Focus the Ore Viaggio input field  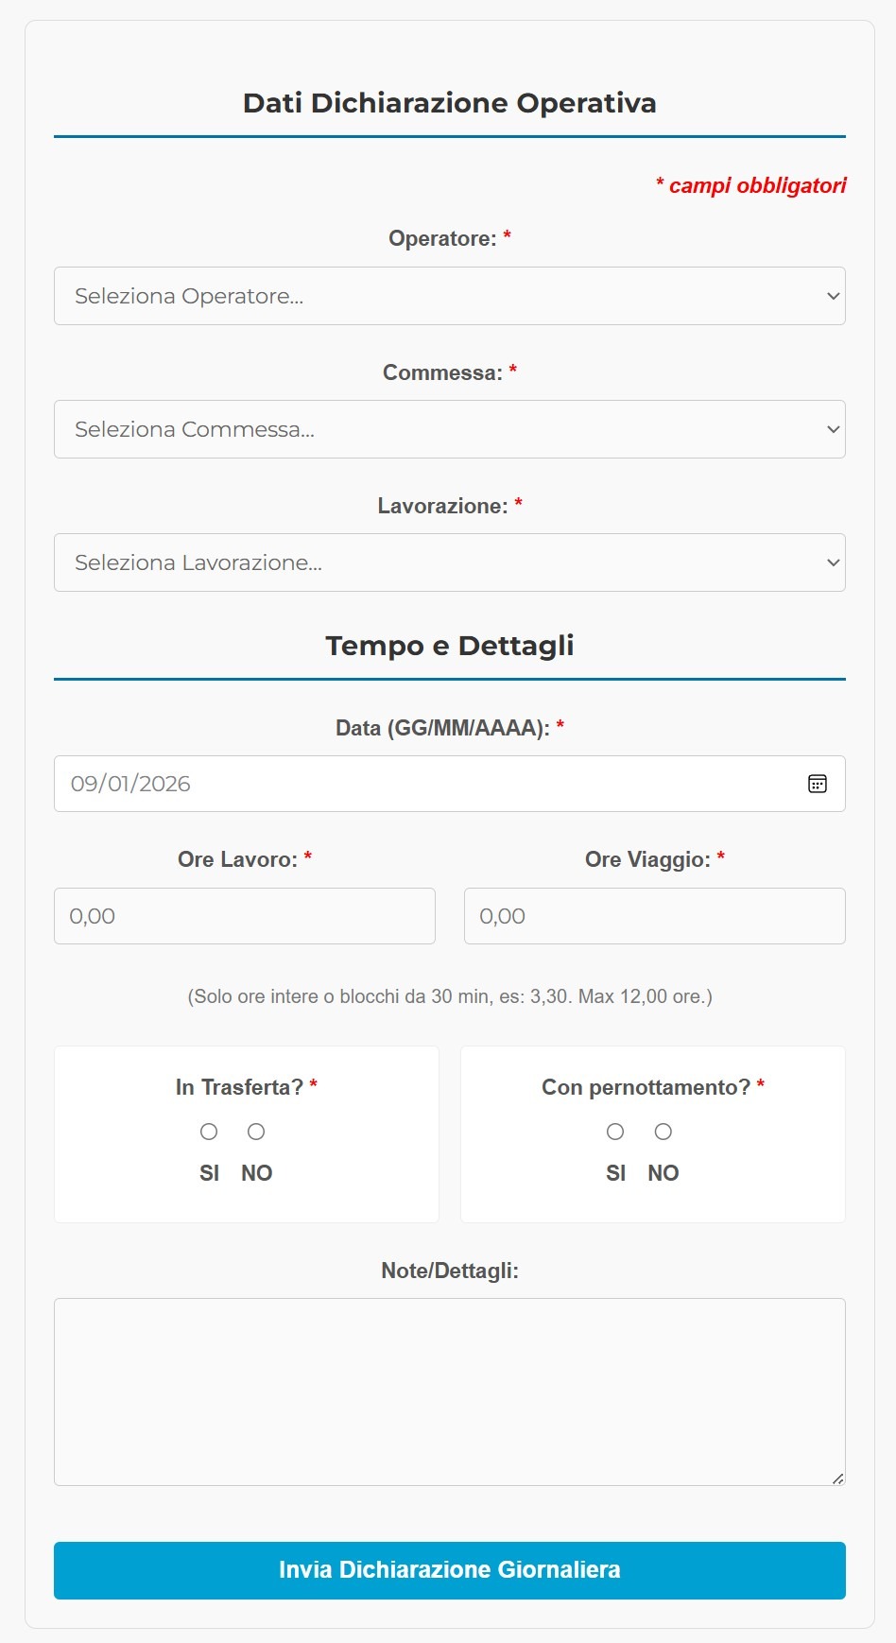tap(655, 916)
